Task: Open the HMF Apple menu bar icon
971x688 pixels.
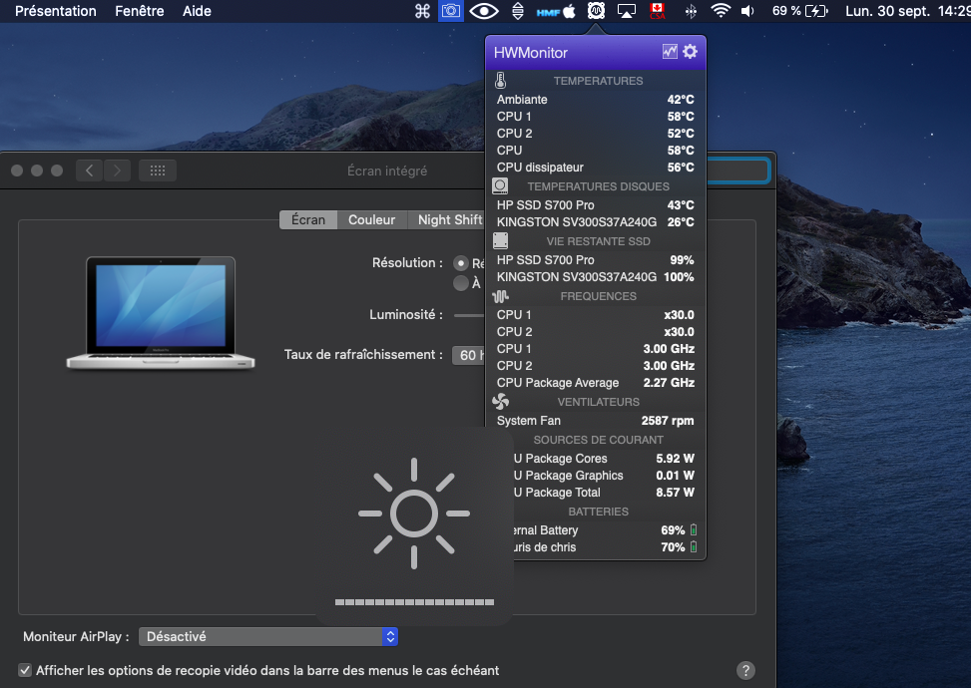Action: [556, 11]
